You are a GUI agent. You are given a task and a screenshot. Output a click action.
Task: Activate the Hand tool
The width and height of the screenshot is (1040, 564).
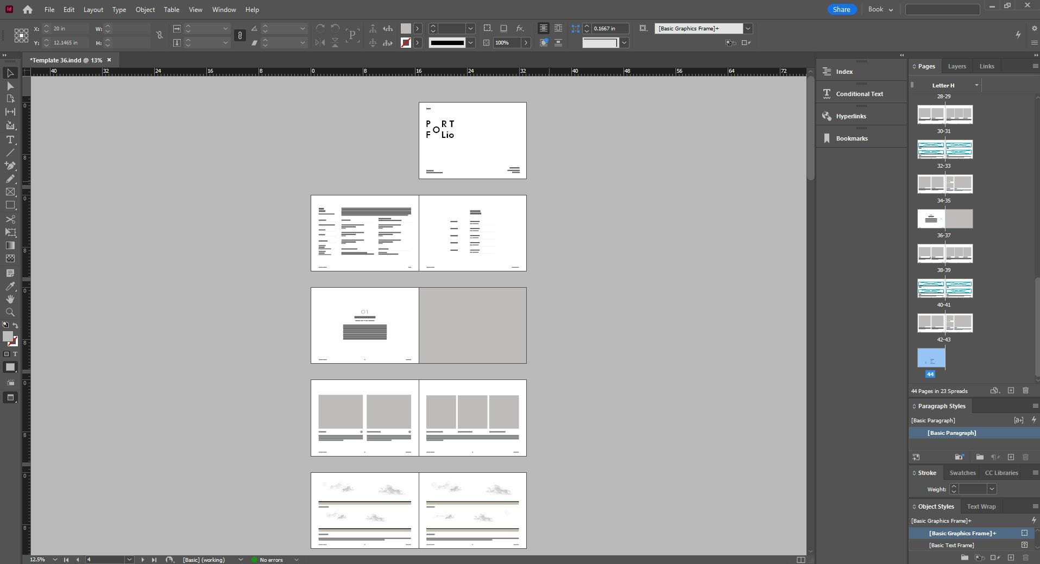click(10, 299)
